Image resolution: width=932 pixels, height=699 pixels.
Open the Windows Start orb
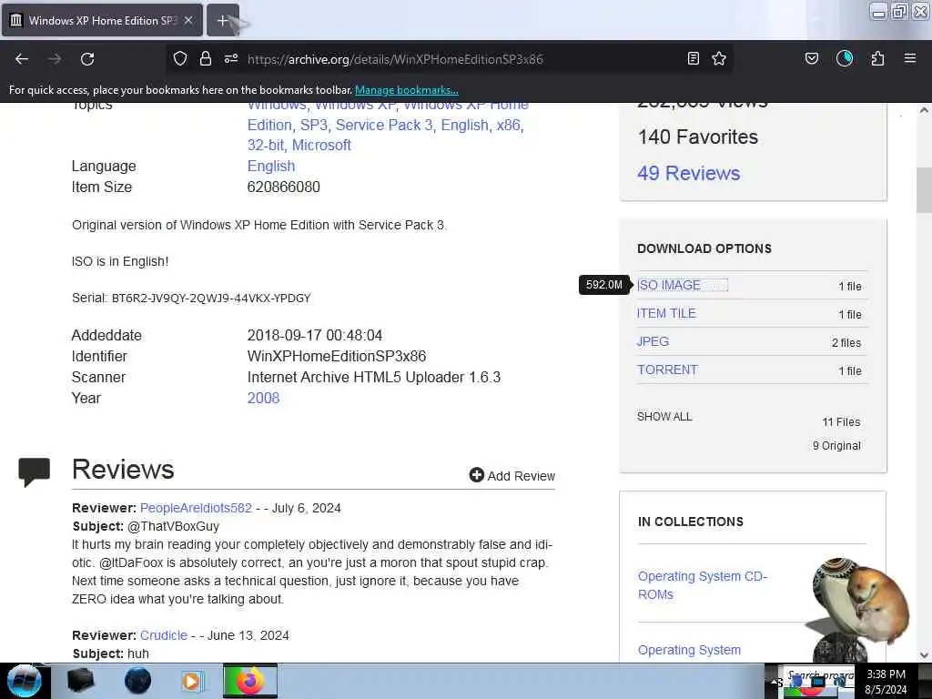[x=25, y=681]
